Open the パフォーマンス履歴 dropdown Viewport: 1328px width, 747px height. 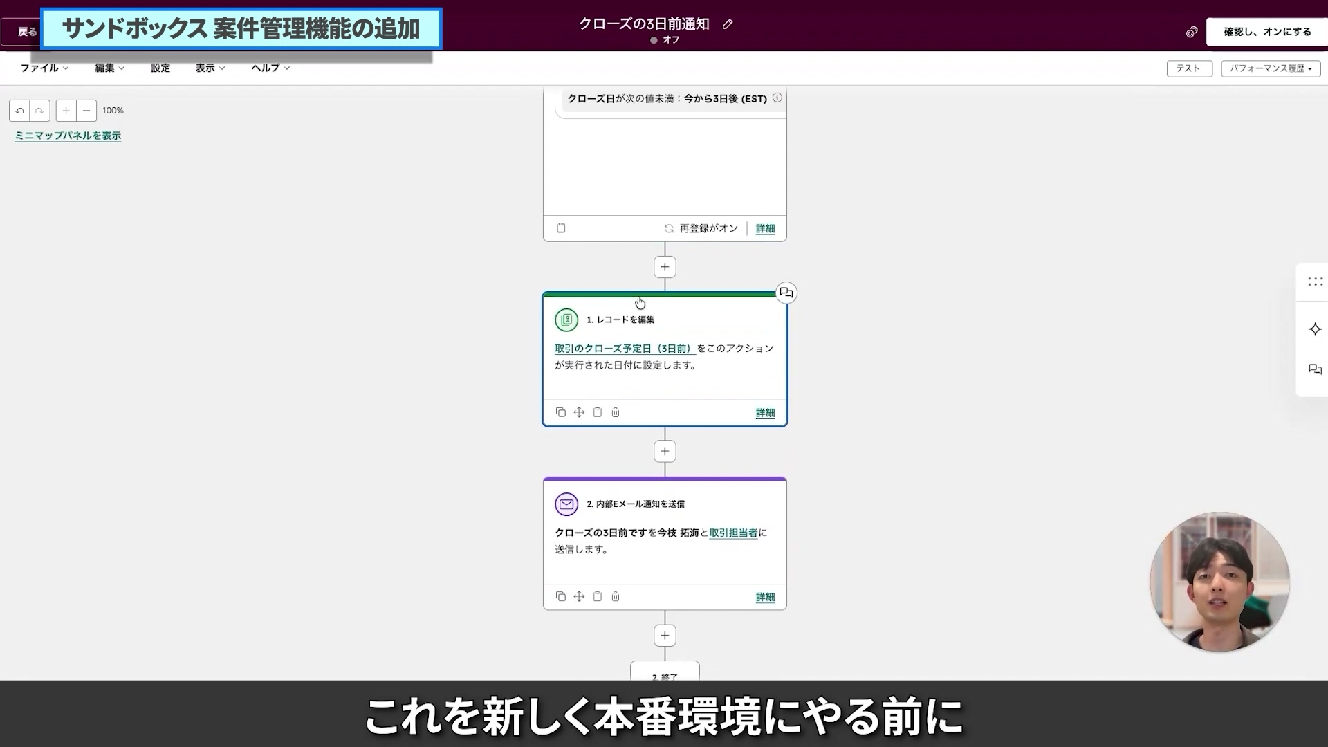point(1270,68)
